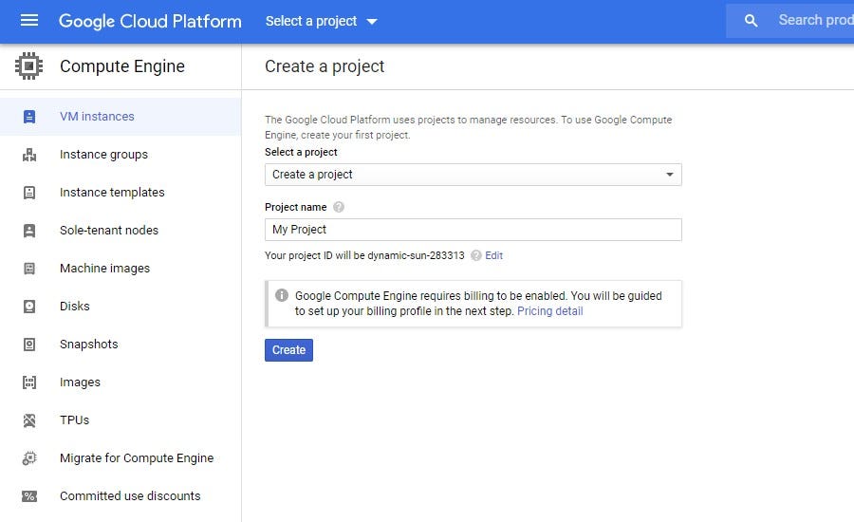Open the Pricing detail link
The image size is (854, 522).
[x=550, y=311]
